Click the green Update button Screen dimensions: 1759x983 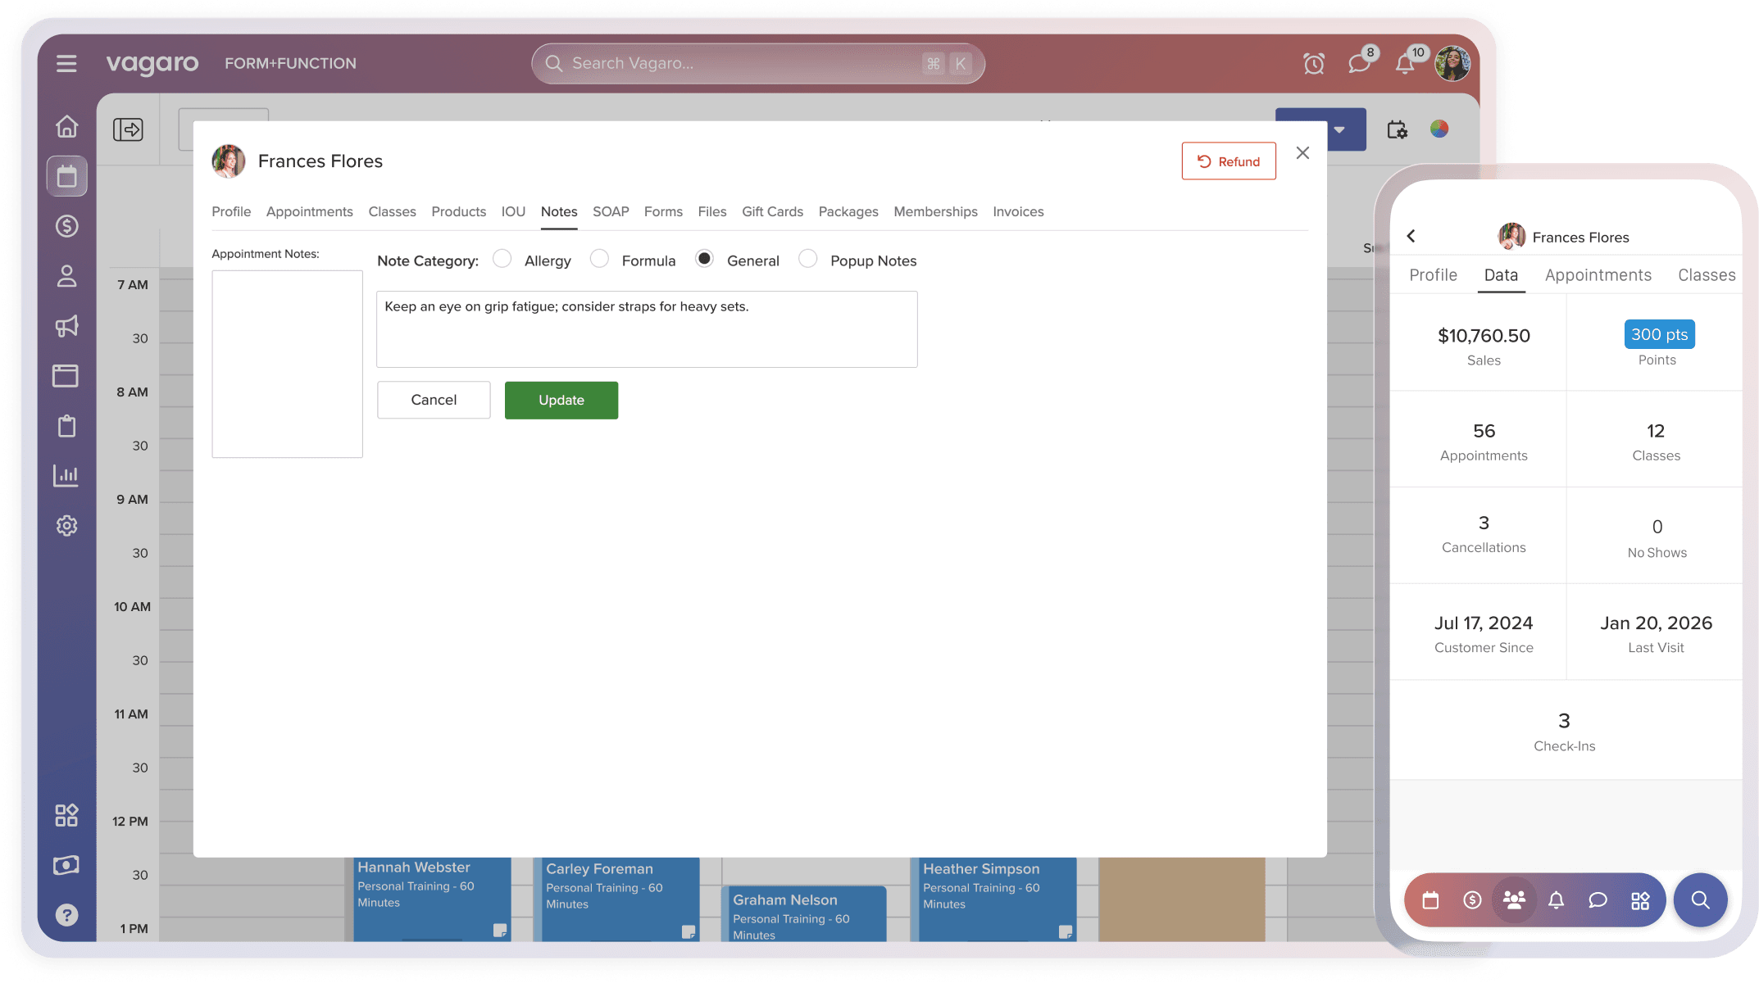561,400
